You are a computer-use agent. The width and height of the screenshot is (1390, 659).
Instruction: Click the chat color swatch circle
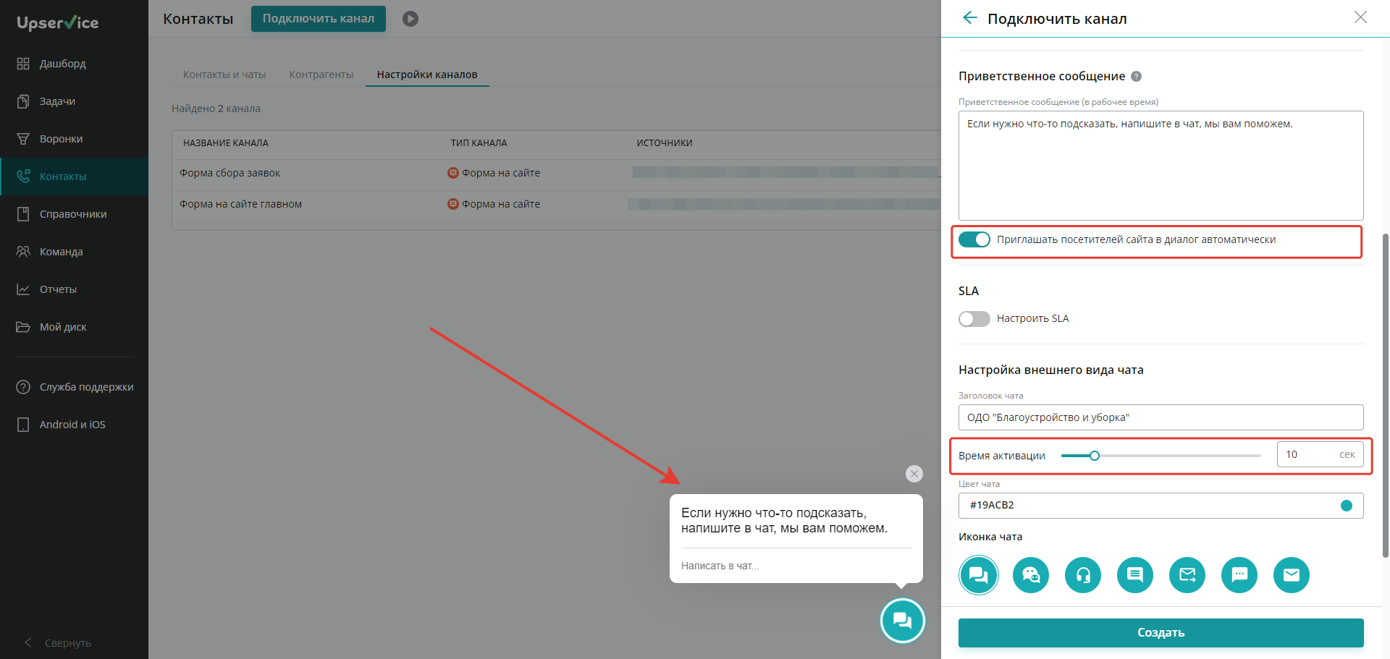tap(1347, 506)
